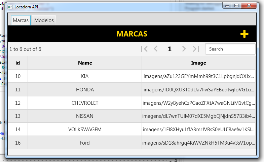Image resolution: width=264 pixels, height=162 pixels.
Task: Click id cell 12
Action: 18,103
